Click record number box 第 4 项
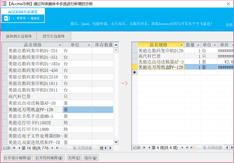The width and height of the screenshot is (234, 163). [165, 148]
